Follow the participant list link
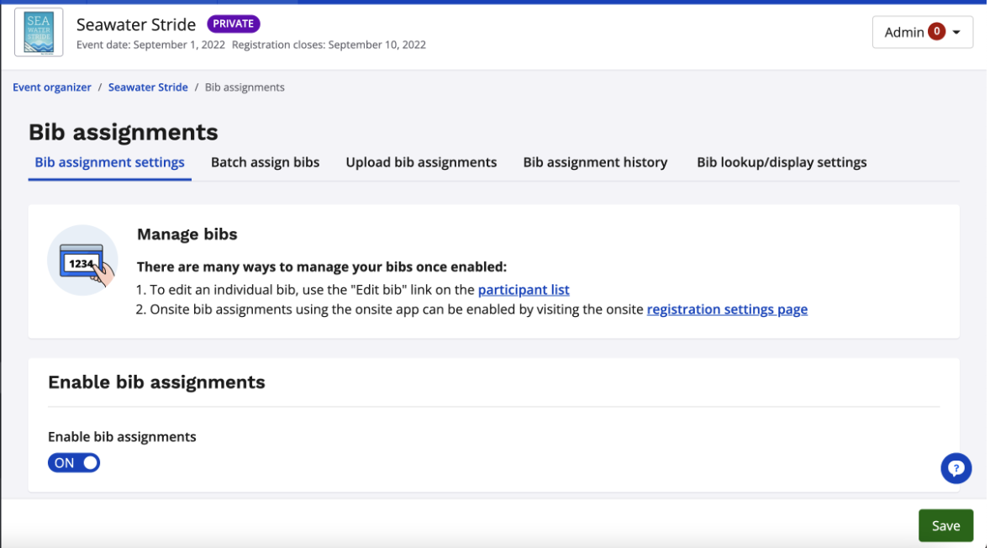 tap(524, 290)
